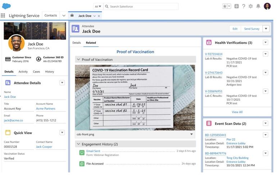Open favorites list dropdown arrow
This screenshot has width=277, height=175.
(x=229, y=6)
